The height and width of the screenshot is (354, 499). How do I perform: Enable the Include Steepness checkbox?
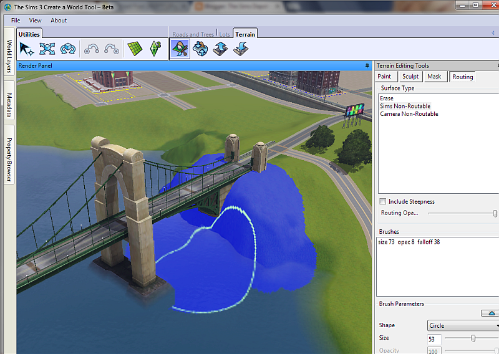point(383,201)
